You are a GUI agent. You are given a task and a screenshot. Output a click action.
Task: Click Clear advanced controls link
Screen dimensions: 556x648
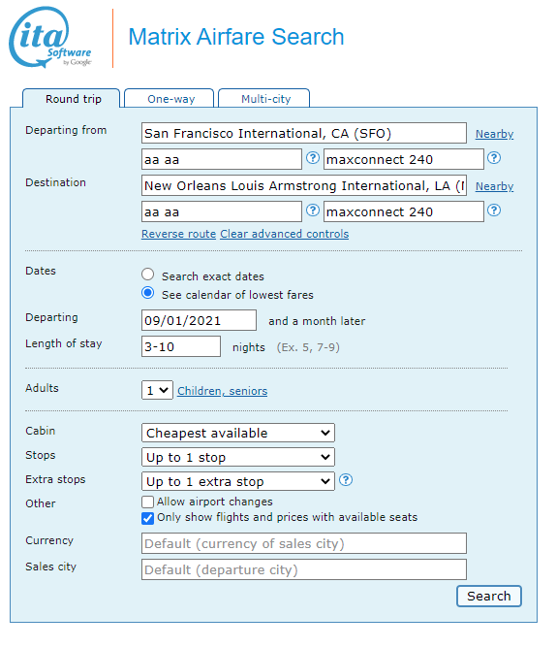(x=285, y=234)
